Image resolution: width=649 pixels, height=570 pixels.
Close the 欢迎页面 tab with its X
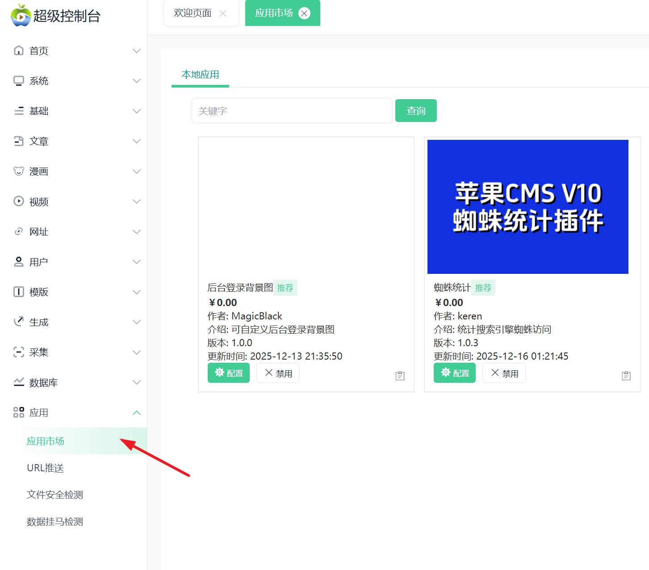pyautogui.click(x=223, y=13)
